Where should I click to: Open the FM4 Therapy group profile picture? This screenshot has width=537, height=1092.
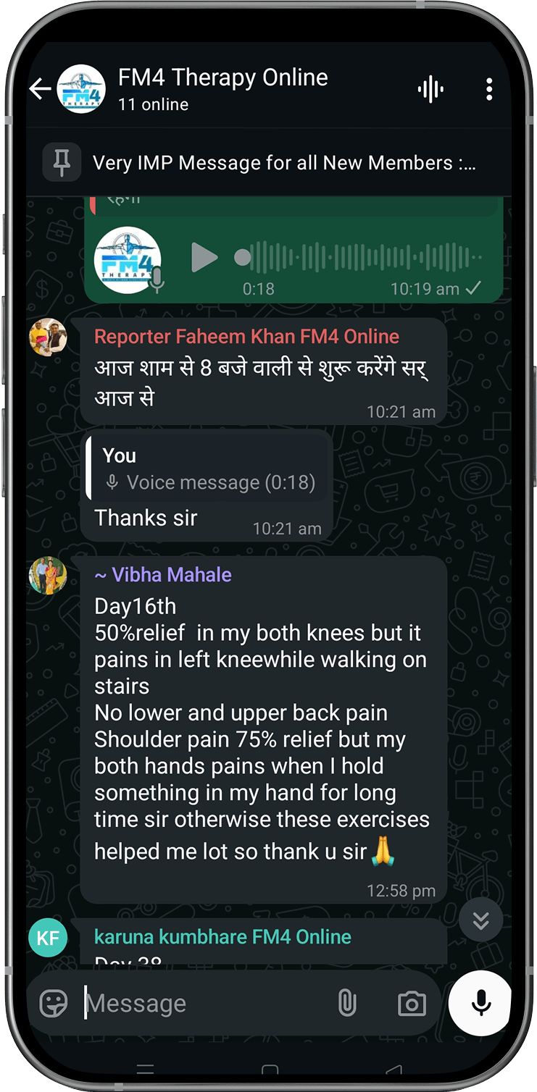81,88
